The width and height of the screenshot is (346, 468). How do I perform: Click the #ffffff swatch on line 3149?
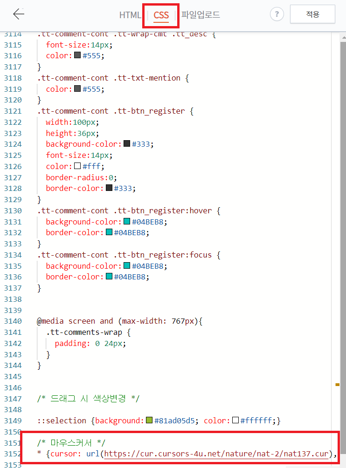point(235,420)
